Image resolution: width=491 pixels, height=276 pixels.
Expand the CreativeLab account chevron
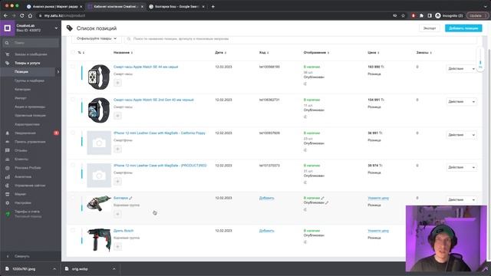[x=56, y=28]
